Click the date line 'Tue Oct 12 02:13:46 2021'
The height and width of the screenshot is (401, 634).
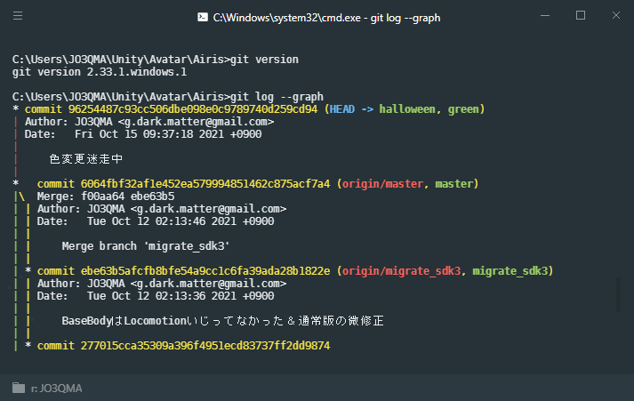[156, 221]
